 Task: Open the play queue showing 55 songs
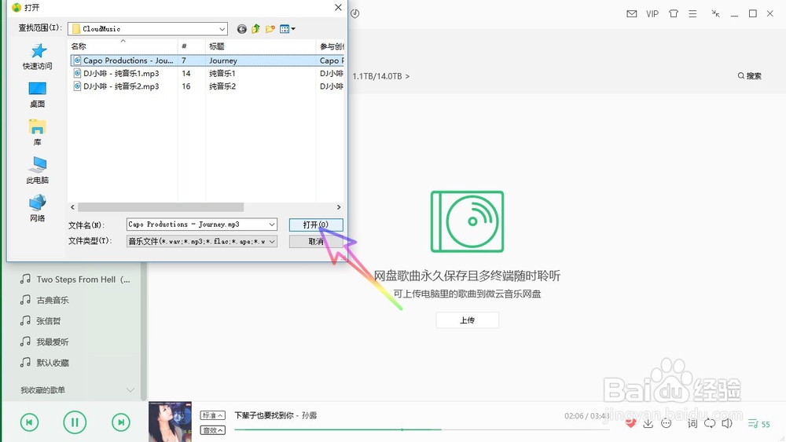click(759, 424)
